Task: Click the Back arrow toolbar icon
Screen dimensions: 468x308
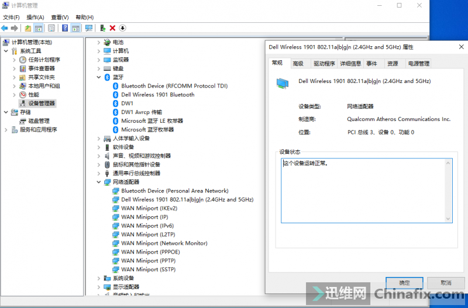Action: (5, 28)
